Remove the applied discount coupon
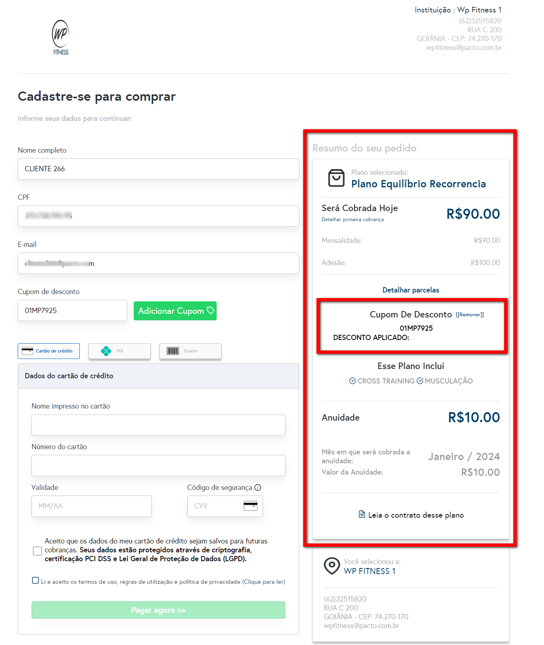The height and width of the screenshot is (645, 544). [470, 315]
